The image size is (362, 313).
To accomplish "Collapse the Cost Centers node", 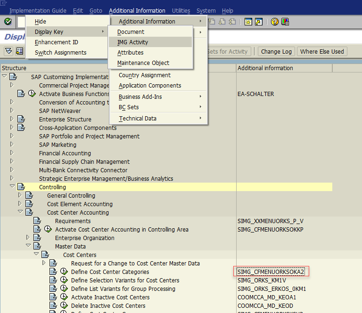I will 36,254.
